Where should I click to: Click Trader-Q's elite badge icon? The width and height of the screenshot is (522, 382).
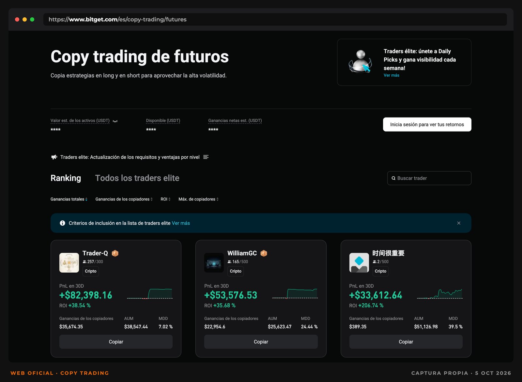pos(115,253)
